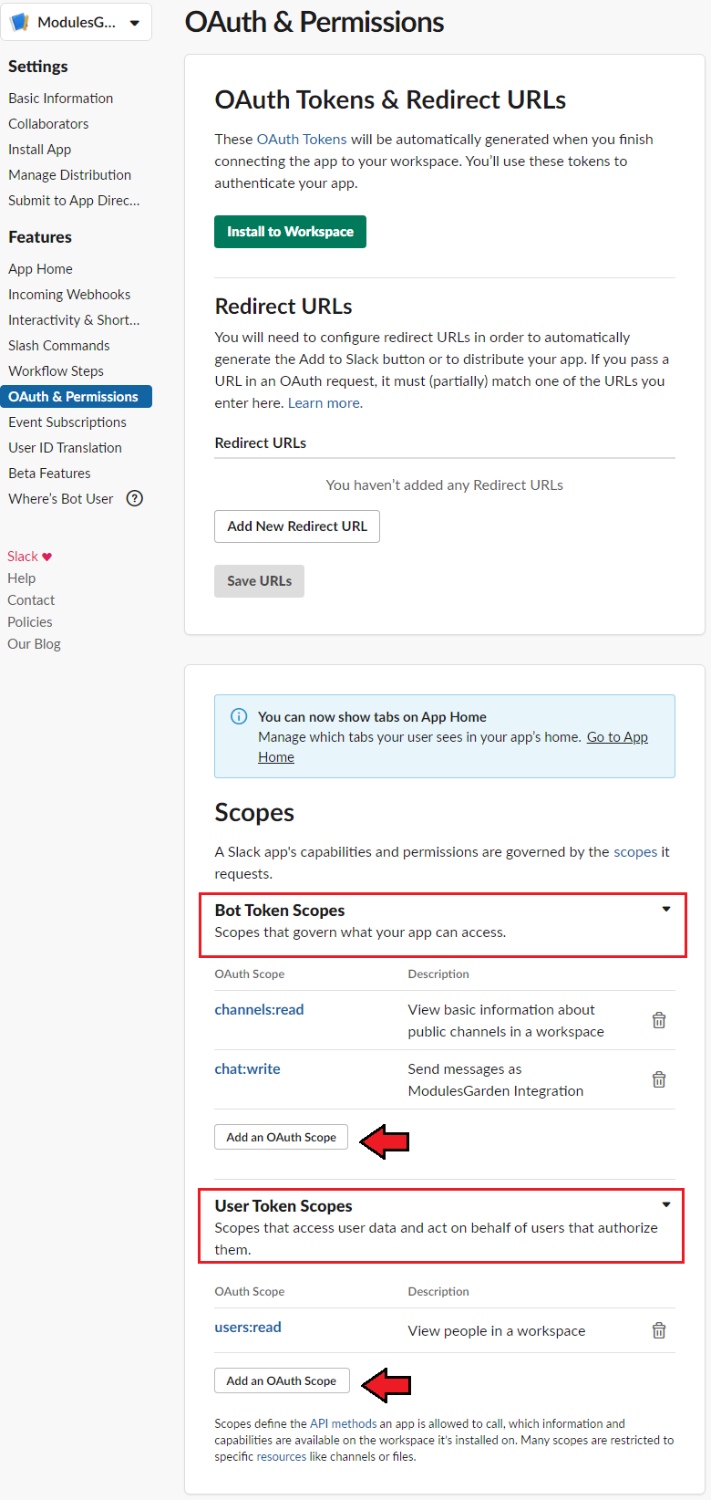Open the users:read scope link
This screenshot has width=711, height=1500.
tap(248, 1327)
